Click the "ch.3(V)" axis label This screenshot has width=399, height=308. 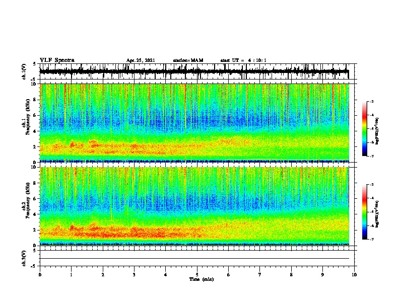tap(24, 258)
